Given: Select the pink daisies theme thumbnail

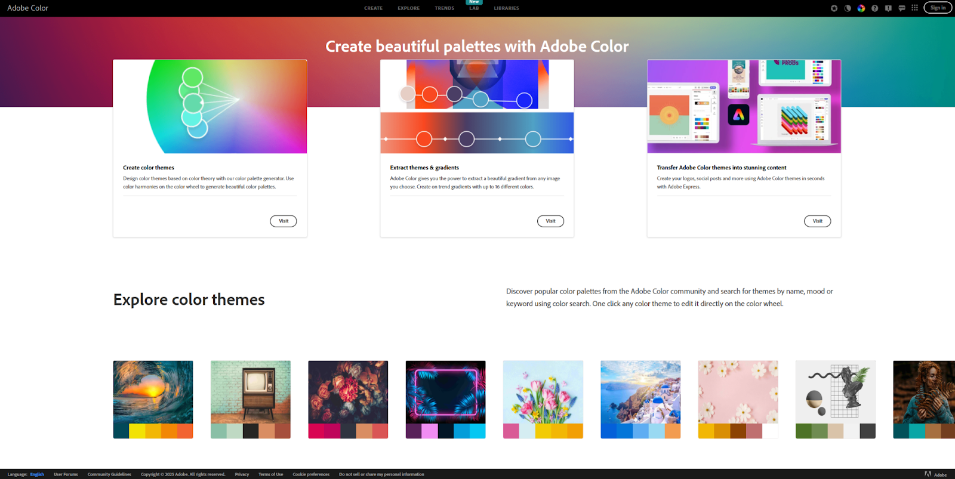Looking at the screenshot, I should (x=738, y=392).
